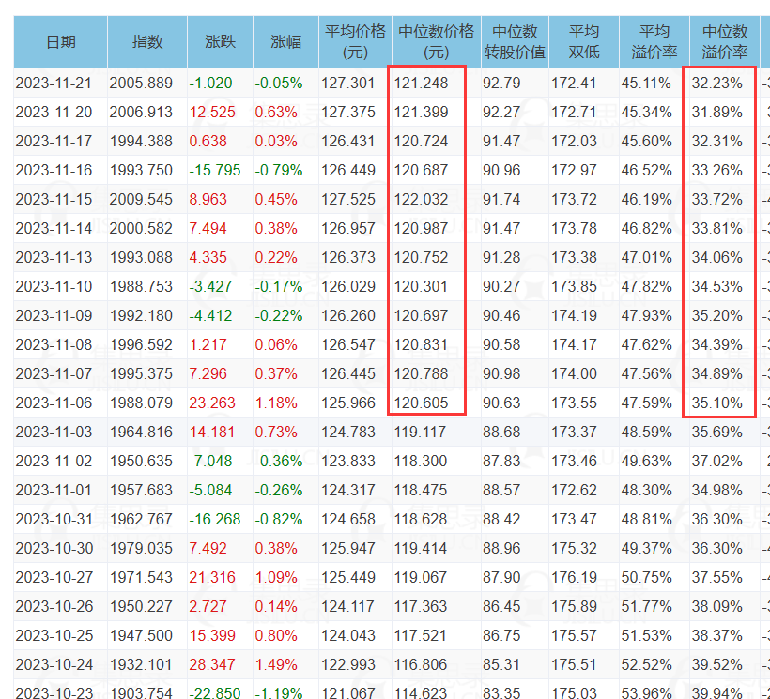770x699 pixels.
Task: Click the green -0.79% percentage cell
Action: click(x=279, y=170)
